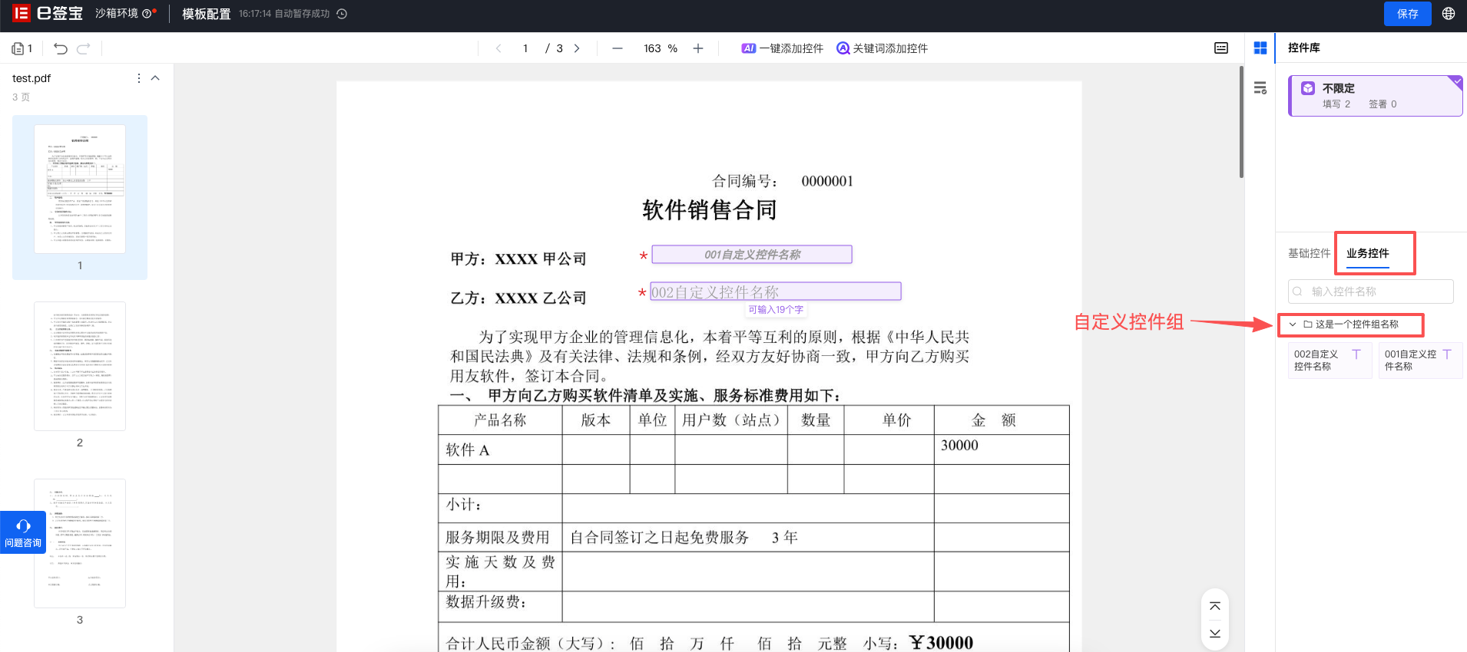Open the control library grid icon
The image size is (1467, 652).
(x=1260, y=48)
